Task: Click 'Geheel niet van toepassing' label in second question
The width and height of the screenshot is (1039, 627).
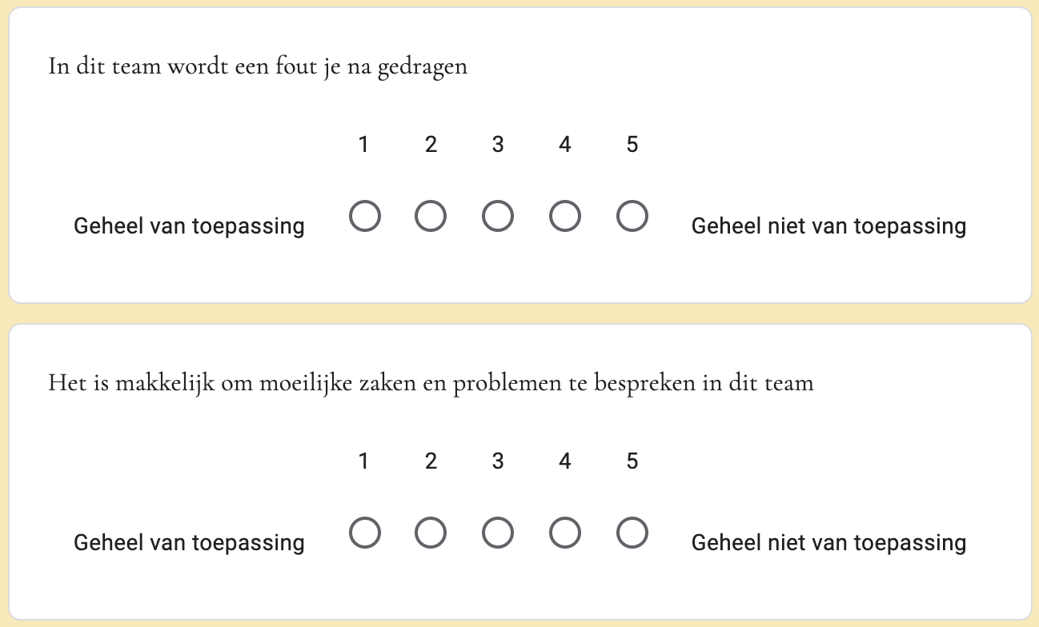Action: point(828,543)
